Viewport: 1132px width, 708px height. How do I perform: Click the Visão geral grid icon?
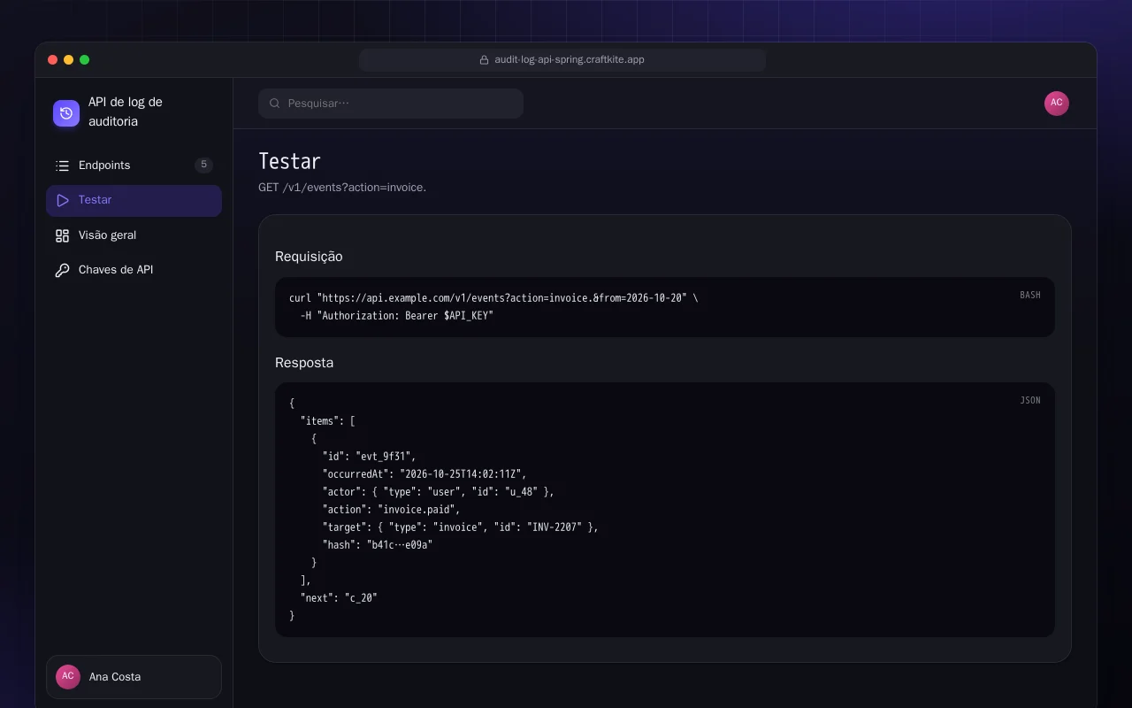point(62,235)
